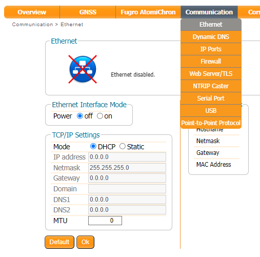Confirm settings with Ok button

pyautogui.click(x=85, y=242)
